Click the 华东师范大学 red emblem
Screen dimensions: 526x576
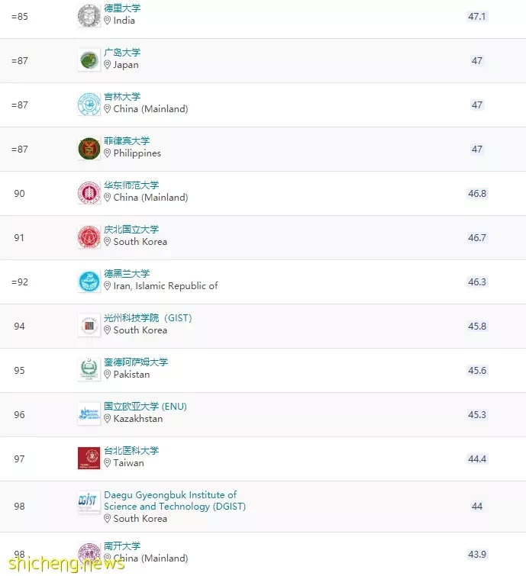click(x=89, y=193)
